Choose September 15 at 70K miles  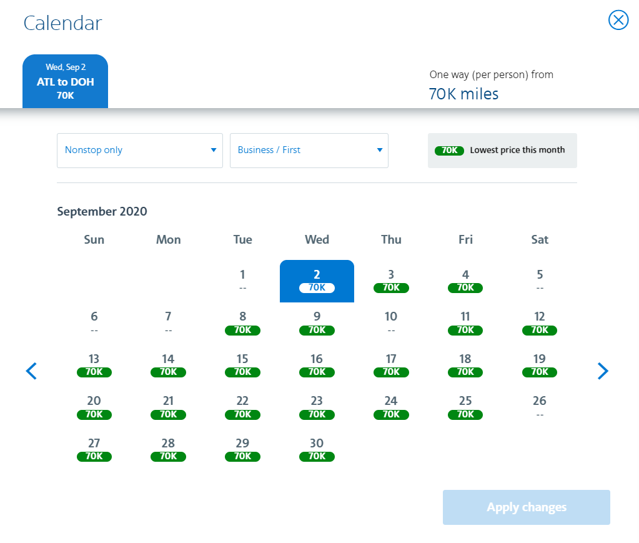pos(242,366)
